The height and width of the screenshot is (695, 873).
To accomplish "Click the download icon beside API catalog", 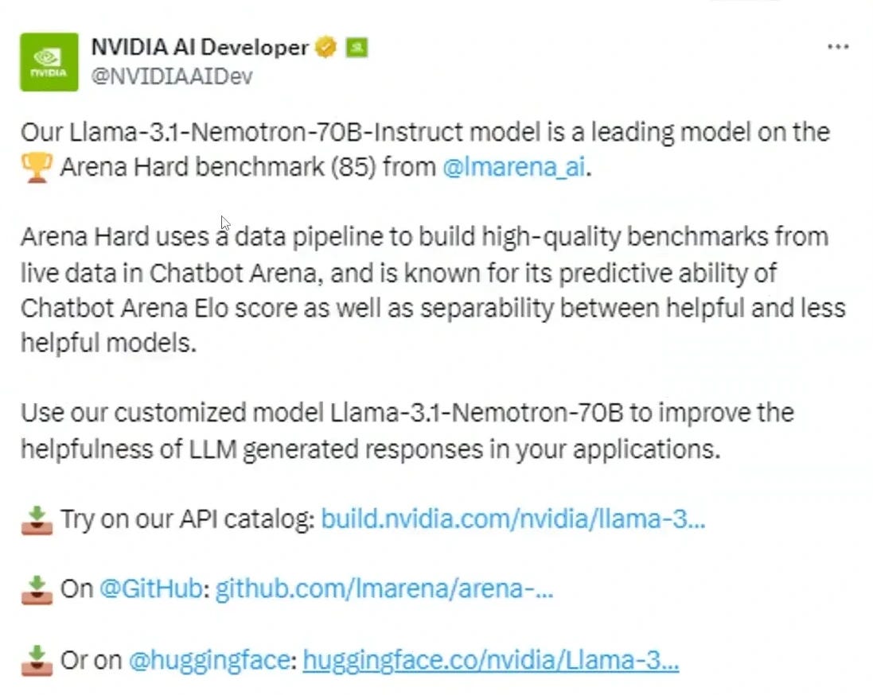I will pyautogui.click(x=35, y=518).
